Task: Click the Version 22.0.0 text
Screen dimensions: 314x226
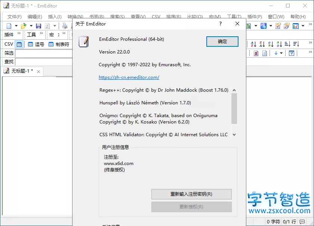Action: (114, 52)
